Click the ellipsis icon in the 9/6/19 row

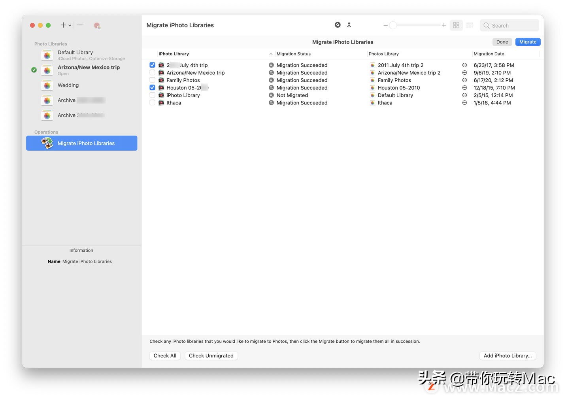point(464,72)
